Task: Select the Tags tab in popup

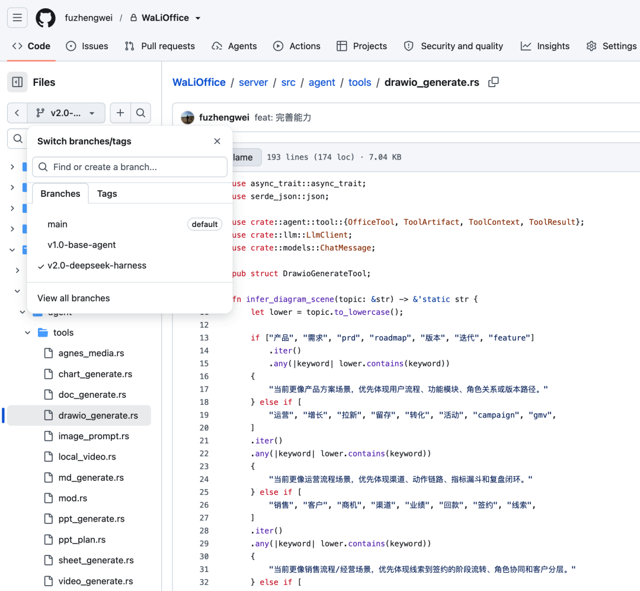Action: click(107, 194)
